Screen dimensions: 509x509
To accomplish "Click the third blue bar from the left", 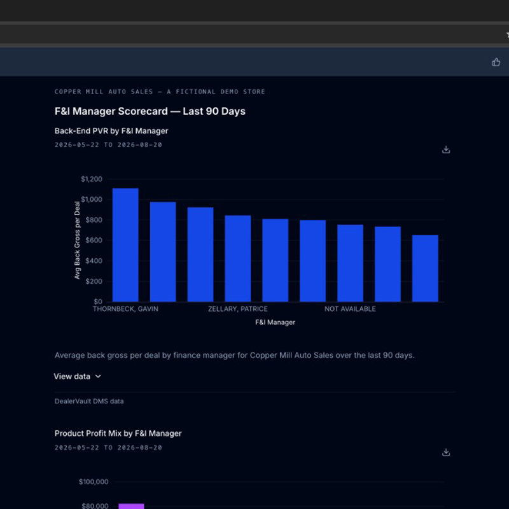I will tap(200, 254).
